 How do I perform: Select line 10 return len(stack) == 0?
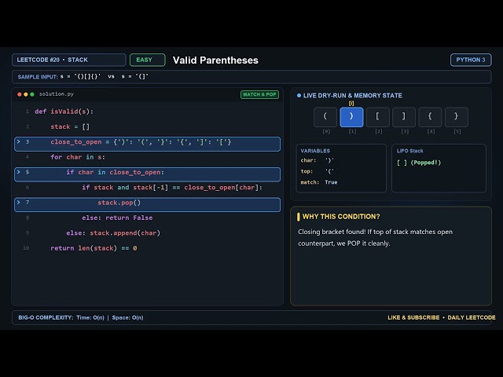coord(94,248)
